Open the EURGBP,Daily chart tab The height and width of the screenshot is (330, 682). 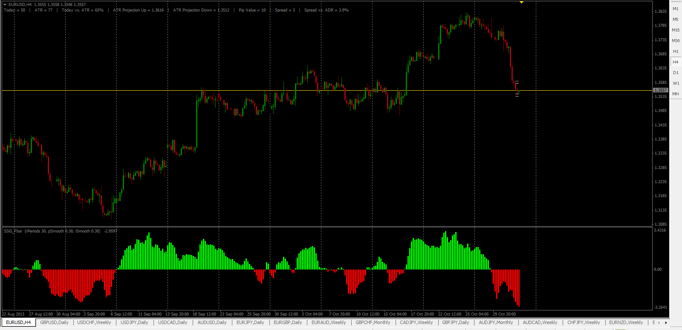pyautogui.click(x=288, y=323)
